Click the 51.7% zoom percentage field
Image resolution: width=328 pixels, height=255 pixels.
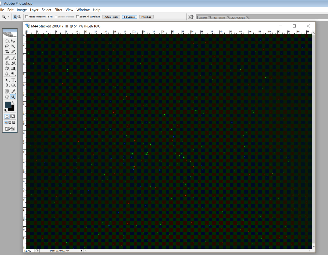[x=28, y=250]
